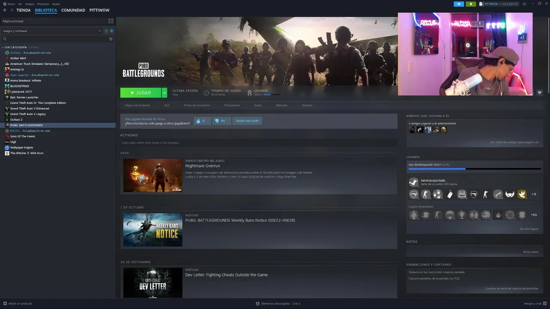Toggle sort by recent activity clock
The image size is (550, 309).
[106, 31]
